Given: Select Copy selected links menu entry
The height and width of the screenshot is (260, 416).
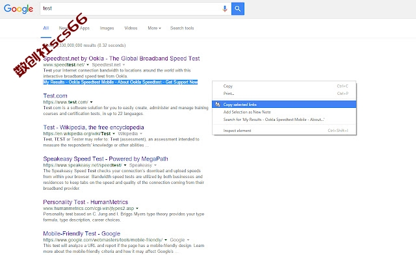Looking at the screenshot, I should [284, 104].
